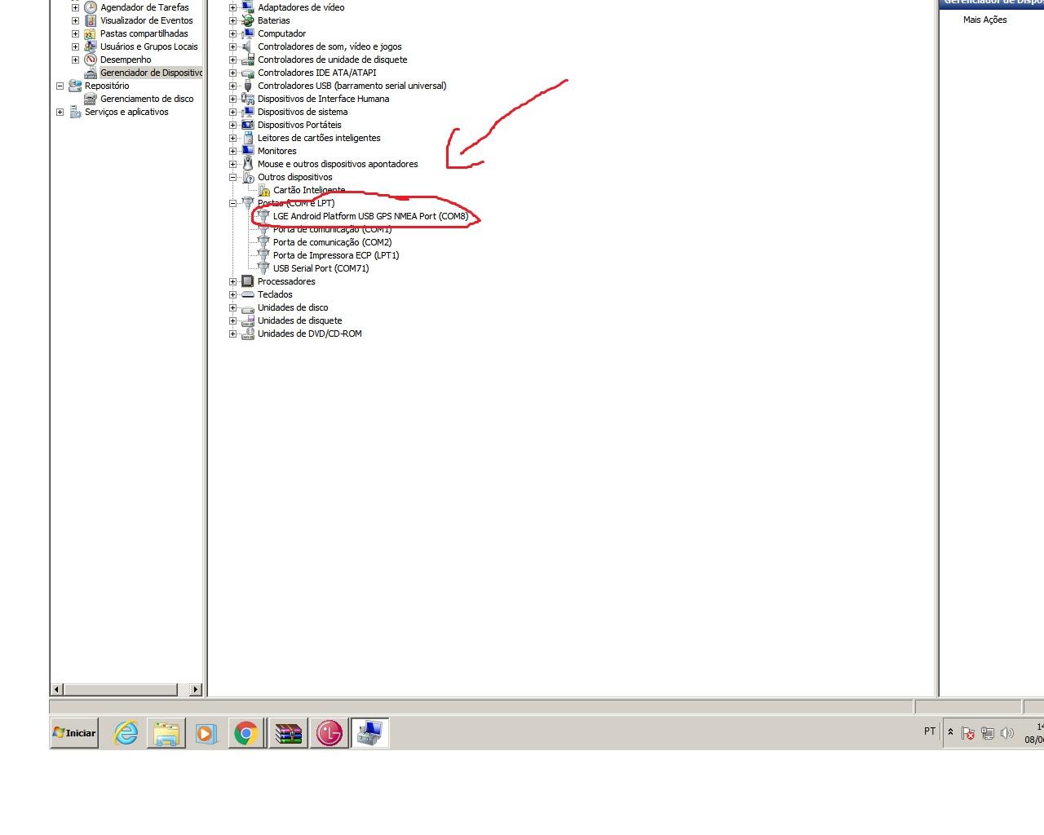Click PT language indicator in taskbar
The height and width of the screenshot is (835, 1044).
click(x=930, y=731)
